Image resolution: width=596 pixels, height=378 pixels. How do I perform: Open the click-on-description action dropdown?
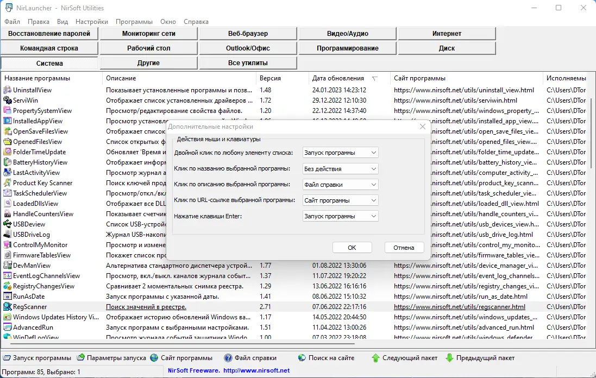point(340,185)
